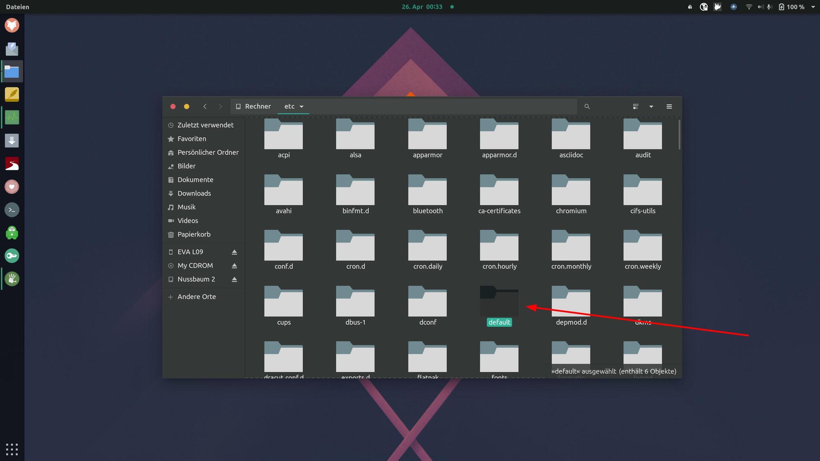Viewport: 820px width, 461px height.
Task: Click Rechner in the path bar
Action: coord(258,107)
